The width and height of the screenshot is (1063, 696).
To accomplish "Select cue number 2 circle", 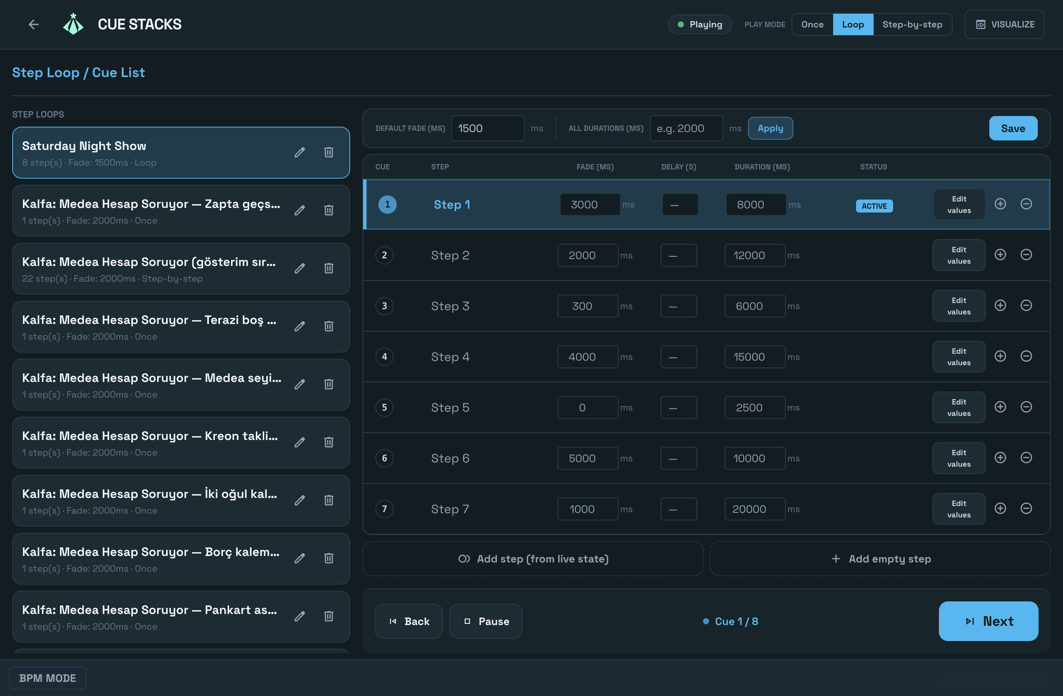I will point(384,255).
